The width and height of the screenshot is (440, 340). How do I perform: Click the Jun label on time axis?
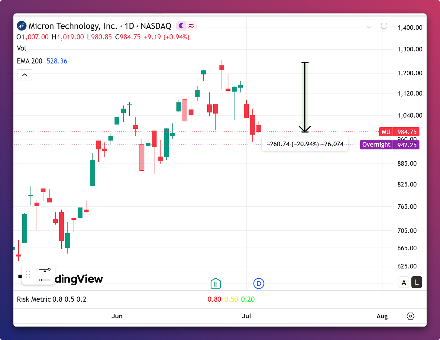tap(117, 316)
